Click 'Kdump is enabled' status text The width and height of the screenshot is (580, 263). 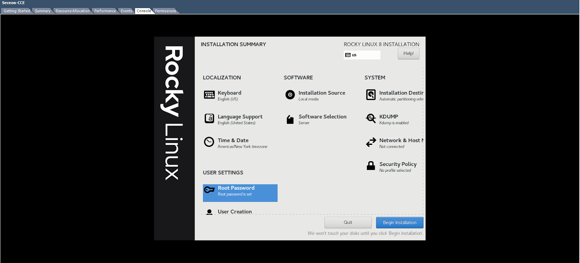[394, 123]
